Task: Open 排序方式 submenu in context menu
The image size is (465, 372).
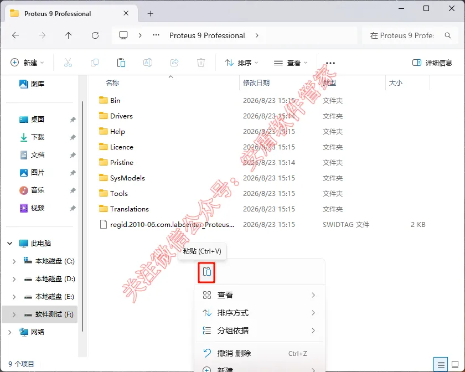Action: pos(260,313)
